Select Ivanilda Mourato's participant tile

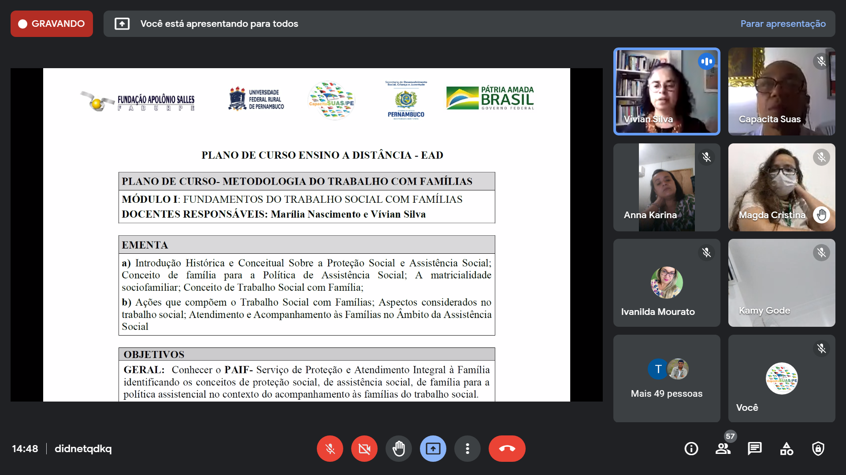[x=667, y=283]
